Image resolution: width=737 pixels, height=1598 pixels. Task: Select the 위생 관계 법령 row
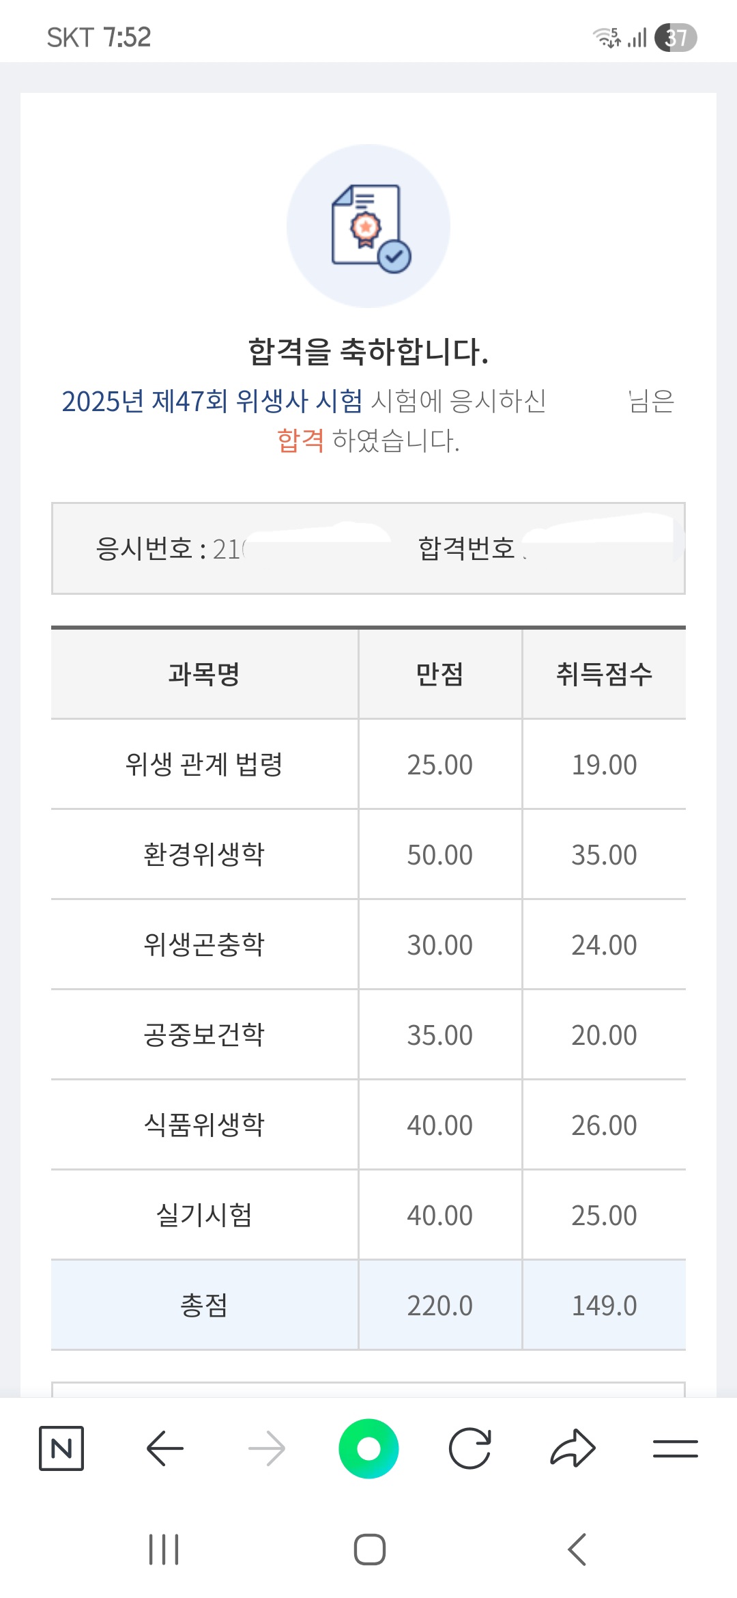point(204,764)
